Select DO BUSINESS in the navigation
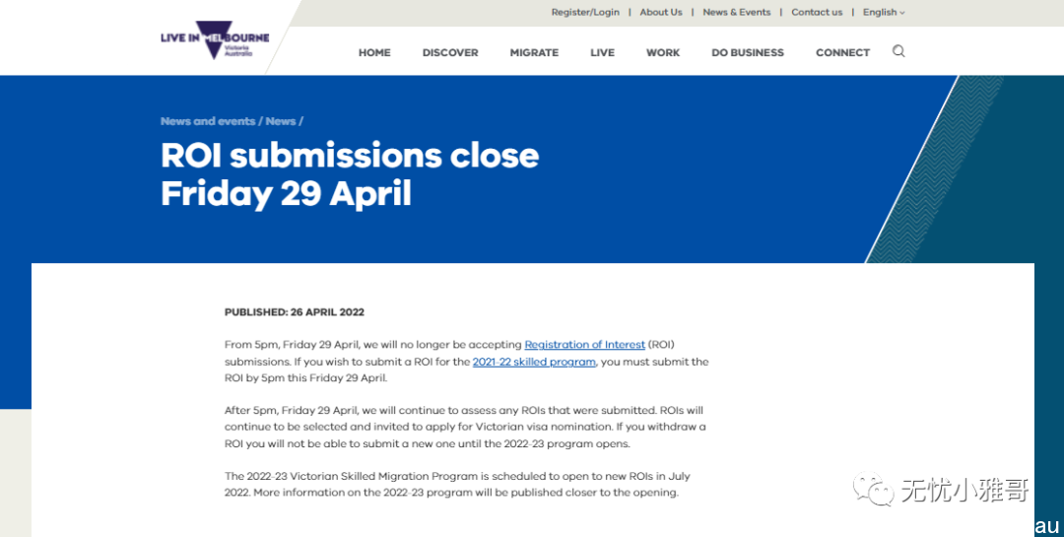Viewport: 1064px width, 537px height. tap(748, 52)
